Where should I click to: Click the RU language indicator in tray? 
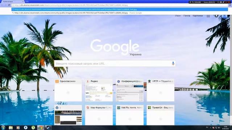pos(207,127)
